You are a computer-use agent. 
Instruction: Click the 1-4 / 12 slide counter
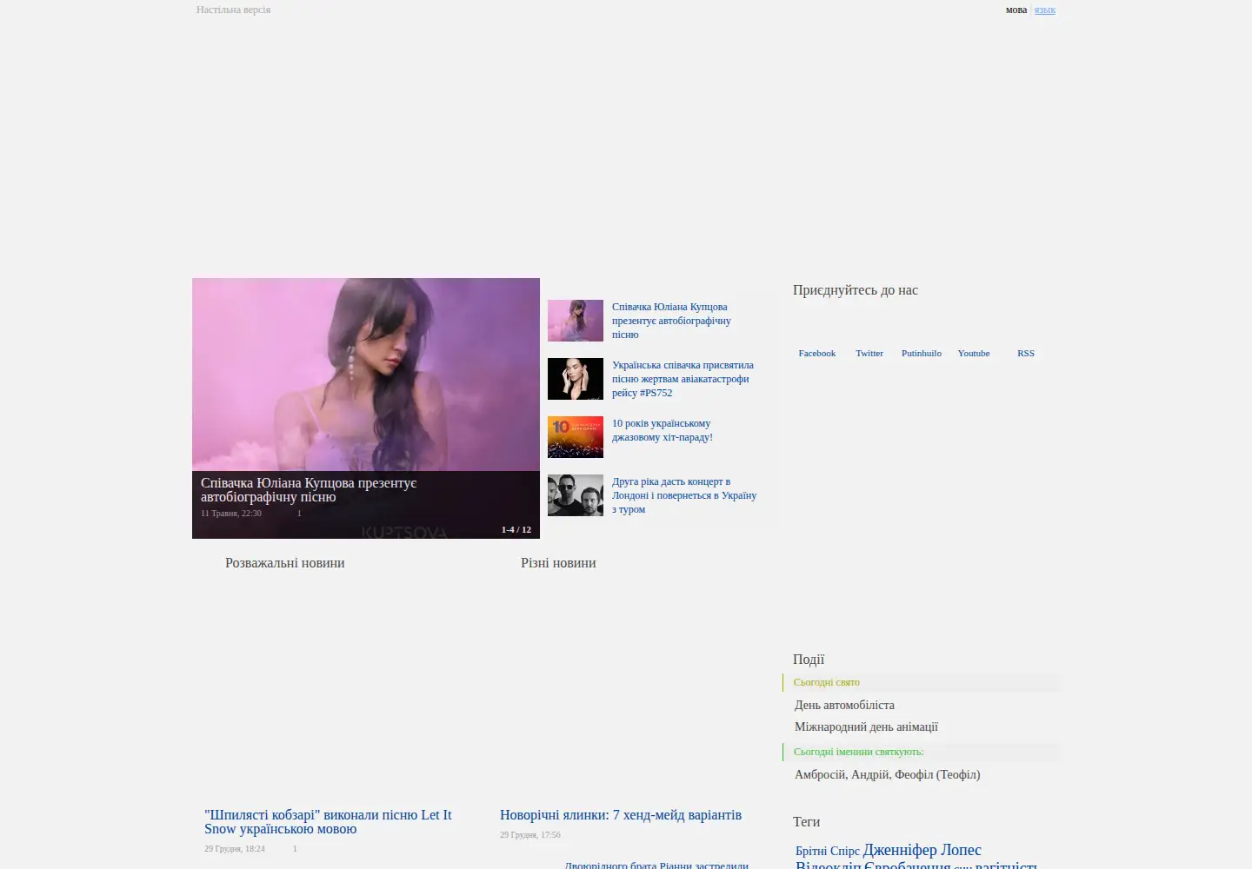tap(516, 529)
